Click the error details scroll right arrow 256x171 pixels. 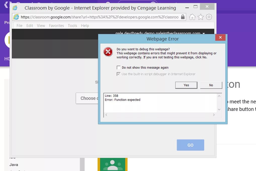(x=214, y=115)
